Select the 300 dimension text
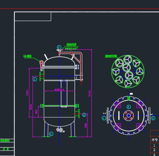Viewport: 159px width, 156px height. 36,112
